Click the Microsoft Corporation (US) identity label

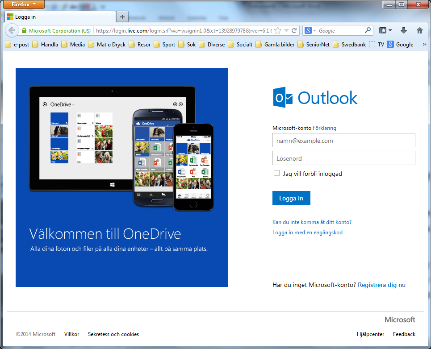[60, 31]
